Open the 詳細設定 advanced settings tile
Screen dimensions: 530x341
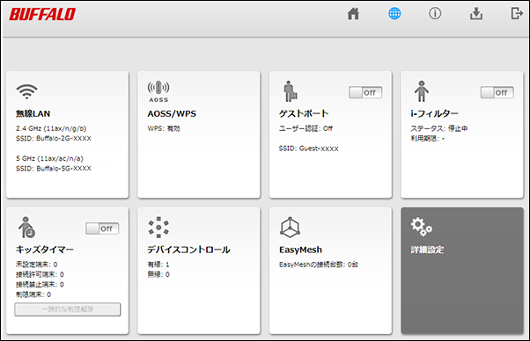pyautogui.click(x=462, y=271)
